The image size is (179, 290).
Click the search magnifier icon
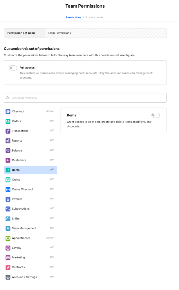click(x=8, y=98)
